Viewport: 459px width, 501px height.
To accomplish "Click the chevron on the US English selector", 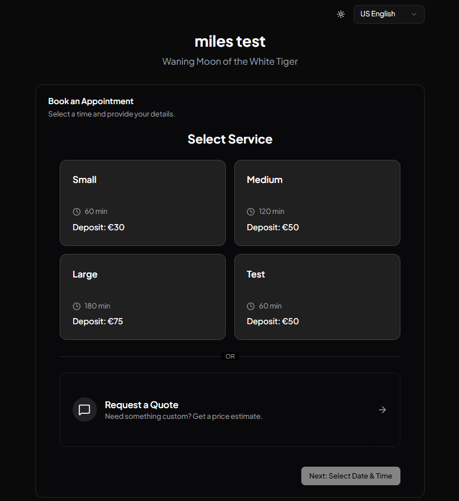I will [x=414, y=14].
